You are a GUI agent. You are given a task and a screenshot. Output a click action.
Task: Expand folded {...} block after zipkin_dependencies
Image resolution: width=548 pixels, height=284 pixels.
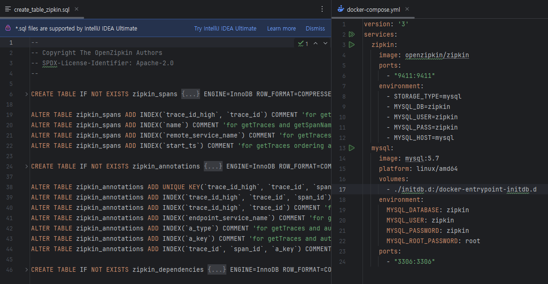pos(217,269)
